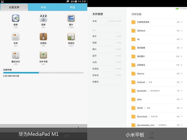This screenshot has width=187, height=140.
Task: Expand the Download row chevron
Action: 181,116
